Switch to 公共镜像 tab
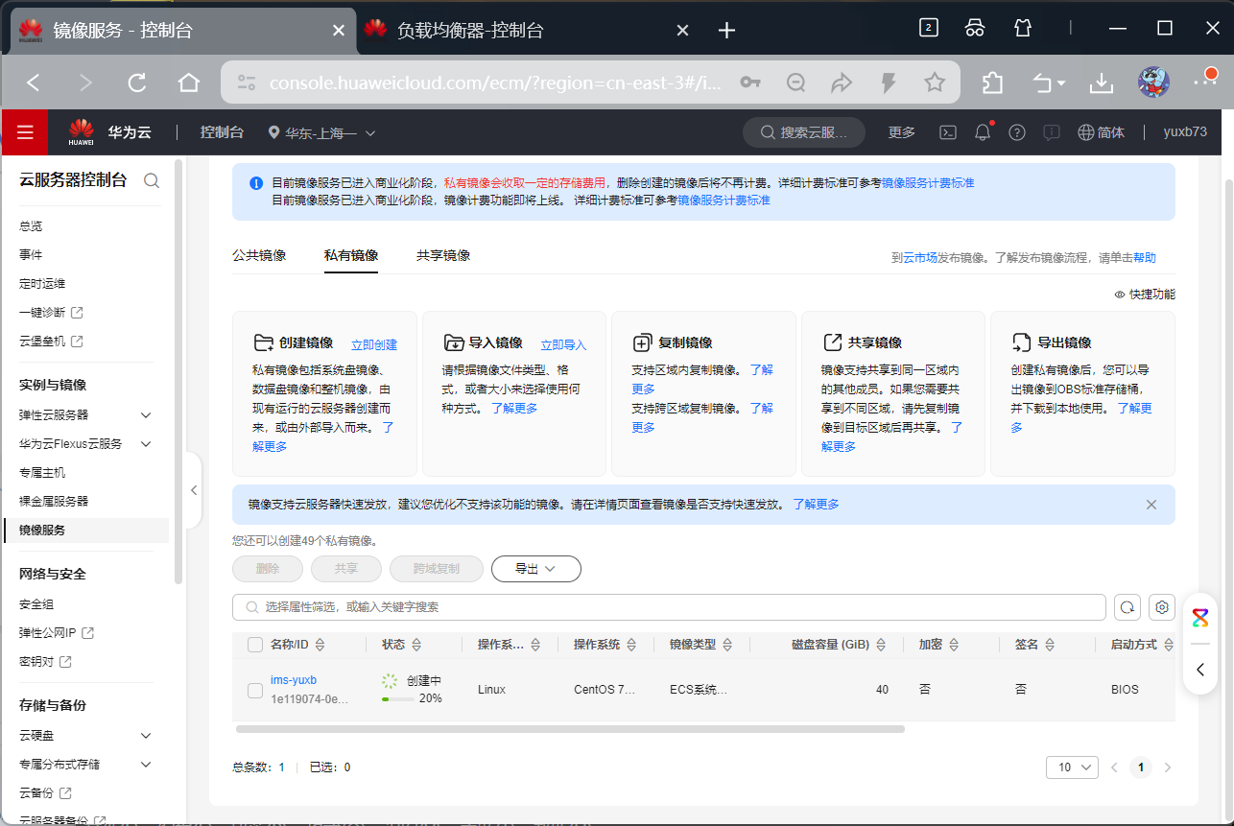Image resolution: width=1234 pixels, height=826 pixels. click(259, 255)
